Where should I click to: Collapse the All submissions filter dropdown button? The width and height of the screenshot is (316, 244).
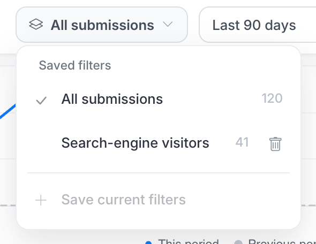click(x=102, y=25)
